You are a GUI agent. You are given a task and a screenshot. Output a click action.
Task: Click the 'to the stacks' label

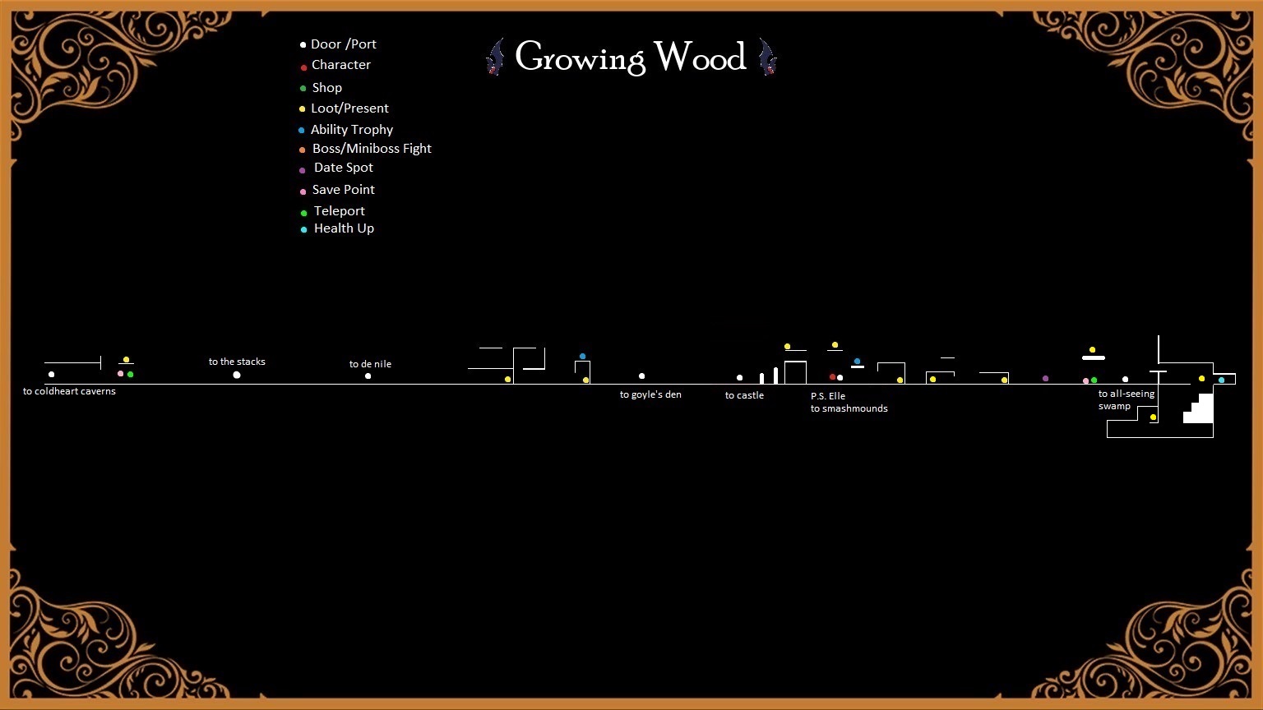(x=237, y=362)
